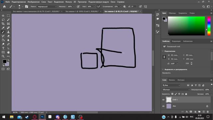The width and height of the screenshot is (213, 120).
Task: Select the Clone Stamp tool
Action: pos(8,32)
